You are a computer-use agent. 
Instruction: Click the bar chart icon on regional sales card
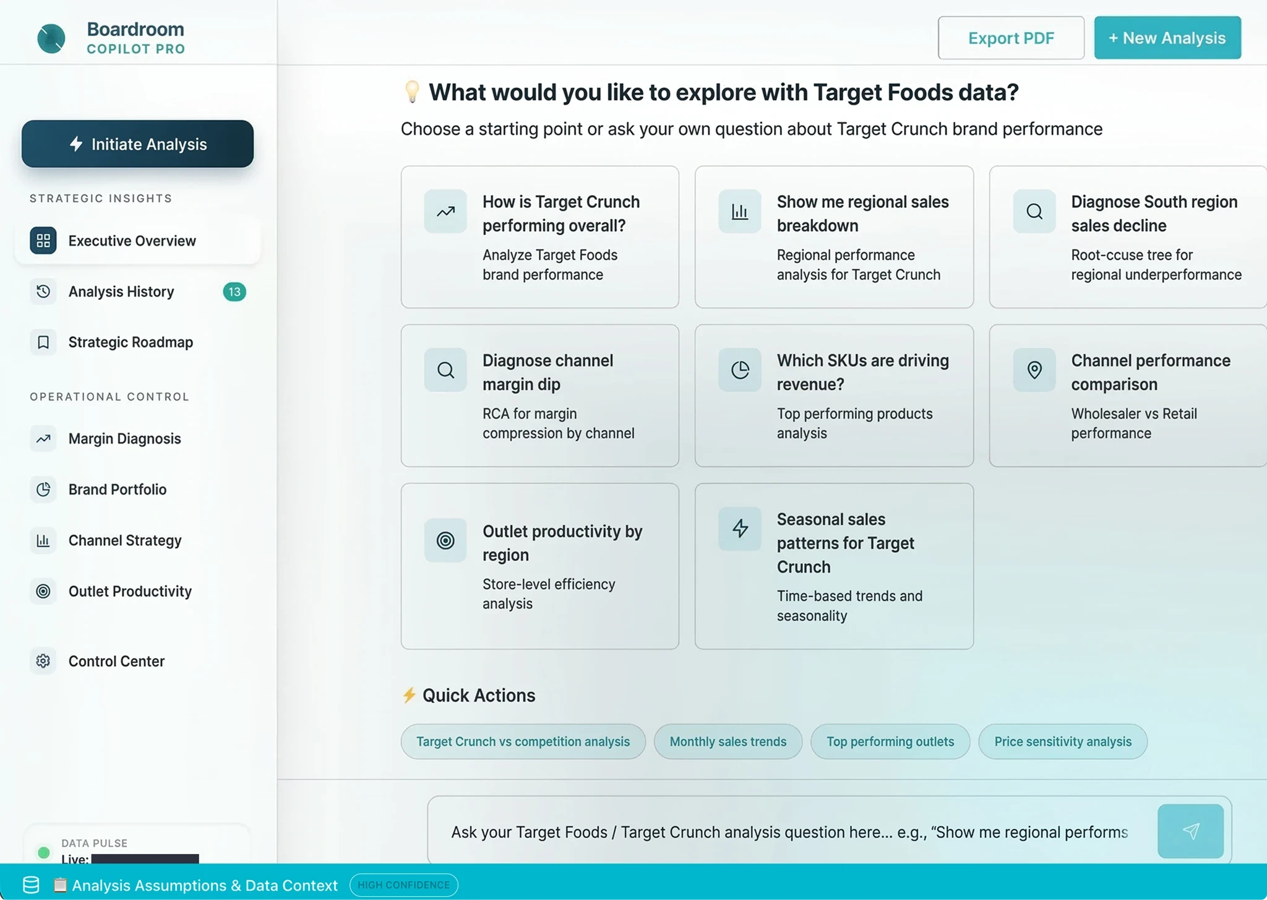pos(740,212)
